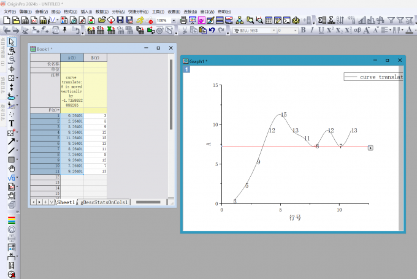Add new sheet with + button
Image resolution: width=417 pixels, height=279 pixels.
[45, 202]
